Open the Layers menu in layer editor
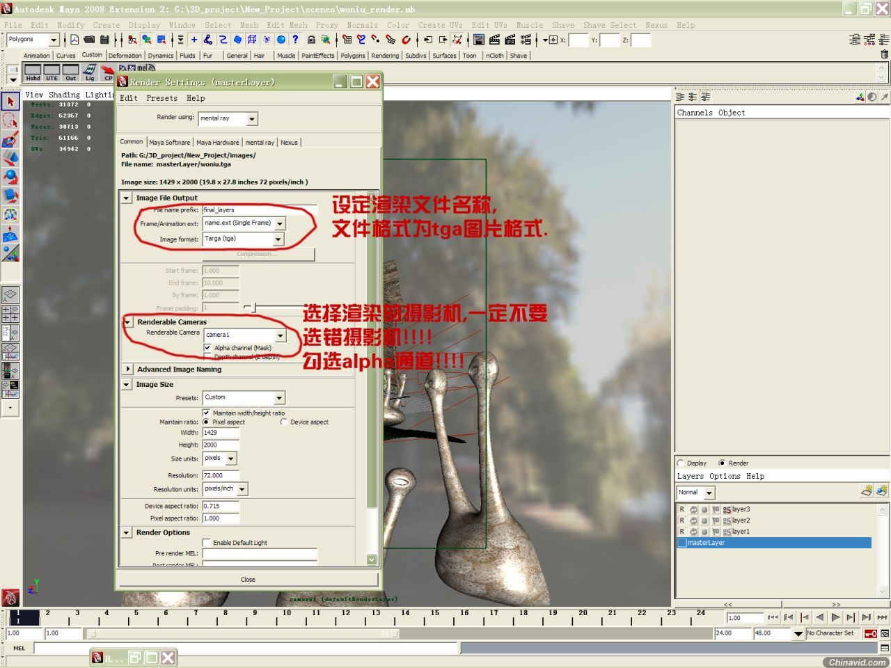The image size is (891, 668). point(690,476)
